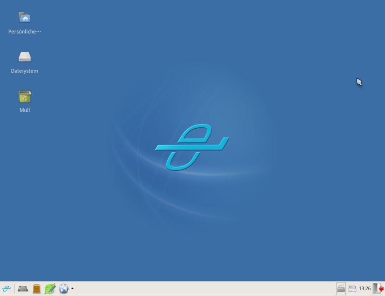Click the Persönliche… desktop label

point(24,32)
